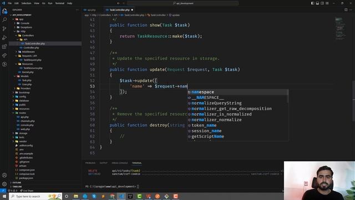The image size is (355, 200).
Task: Open the Run and Debug view
Action: click(4, 38)
